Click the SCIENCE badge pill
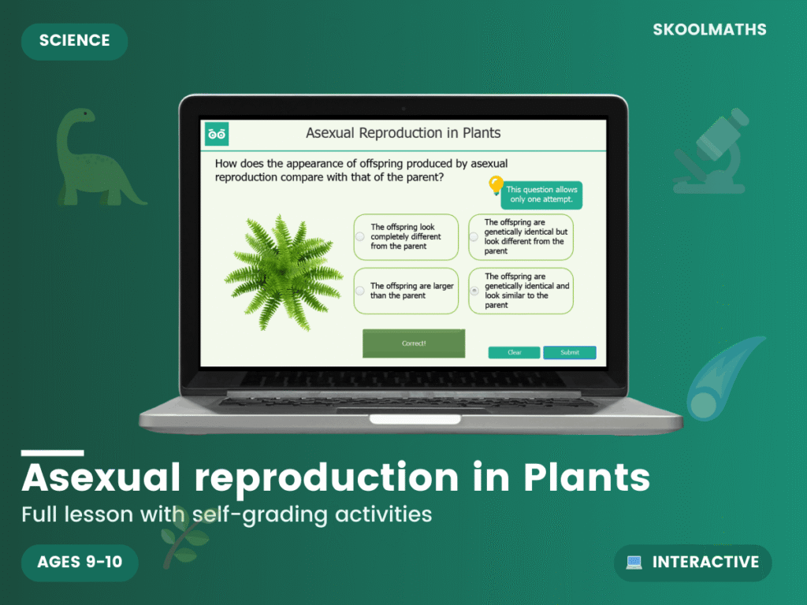807x605 pixels. [74, 41]
